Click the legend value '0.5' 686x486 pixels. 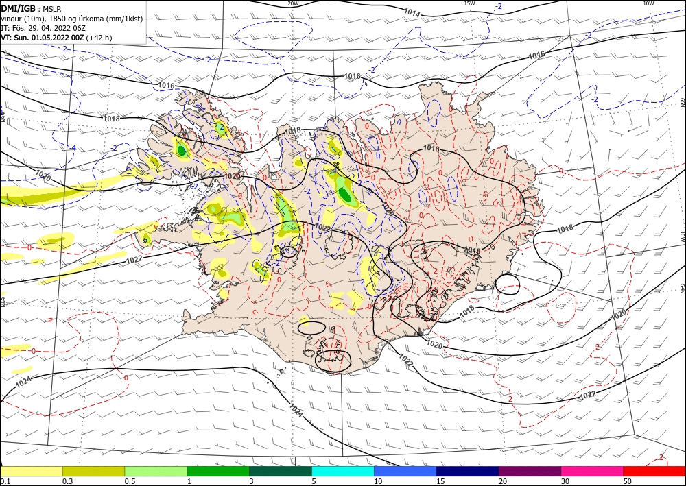(130, 481)
